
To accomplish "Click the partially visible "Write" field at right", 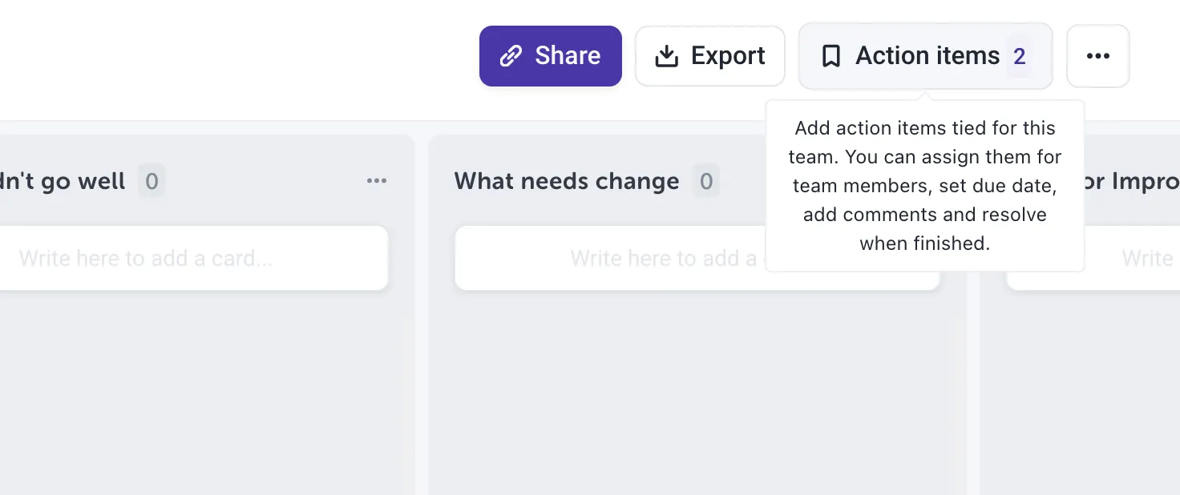I will [1146, 258].
